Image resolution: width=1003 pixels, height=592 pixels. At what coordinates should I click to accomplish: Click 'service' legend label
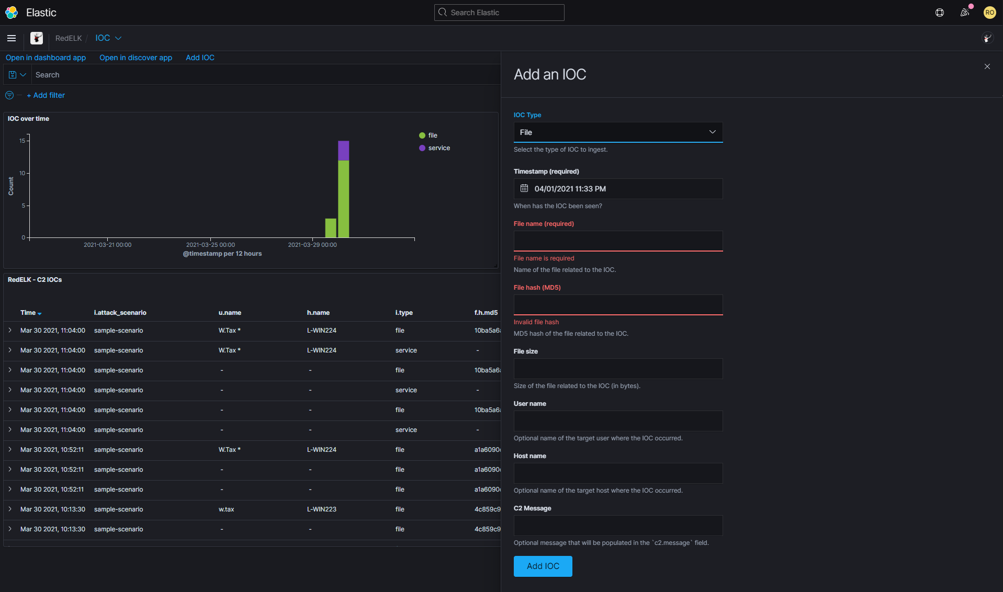[439, 148]
